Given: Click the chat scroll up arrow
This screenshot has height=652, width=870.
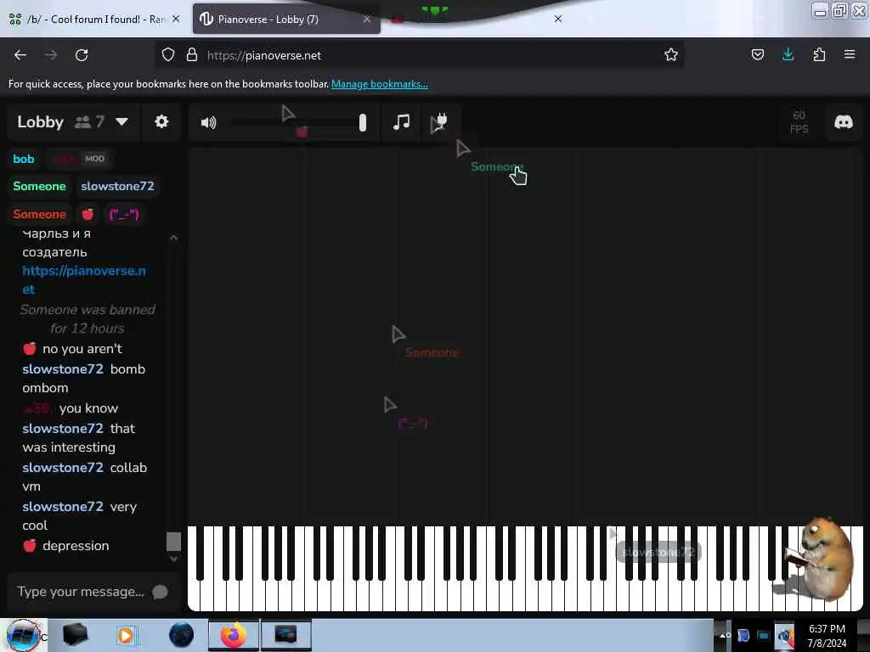Looking at the screenshot, I should point(173,238).
